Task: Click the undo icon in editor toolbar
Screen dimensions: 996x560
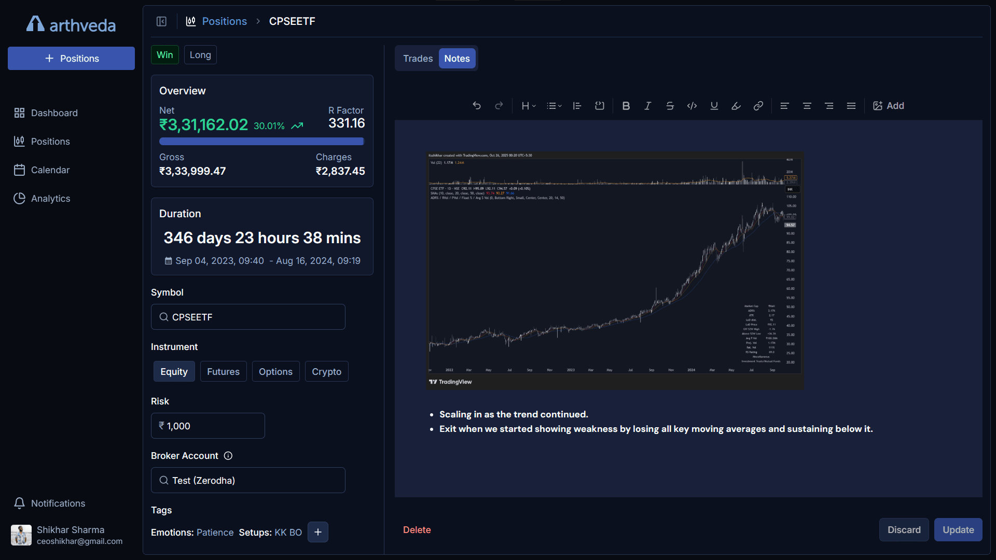Action: pyautogui.click(x=477, y=106)
